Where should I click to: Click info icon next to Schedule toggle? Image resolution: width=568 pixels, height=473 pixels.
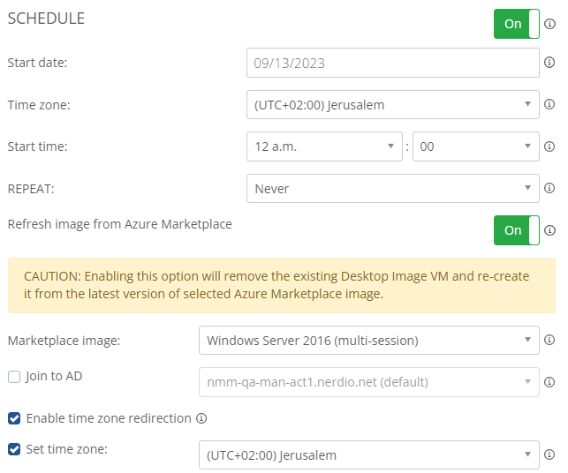(x=549, y=24)
